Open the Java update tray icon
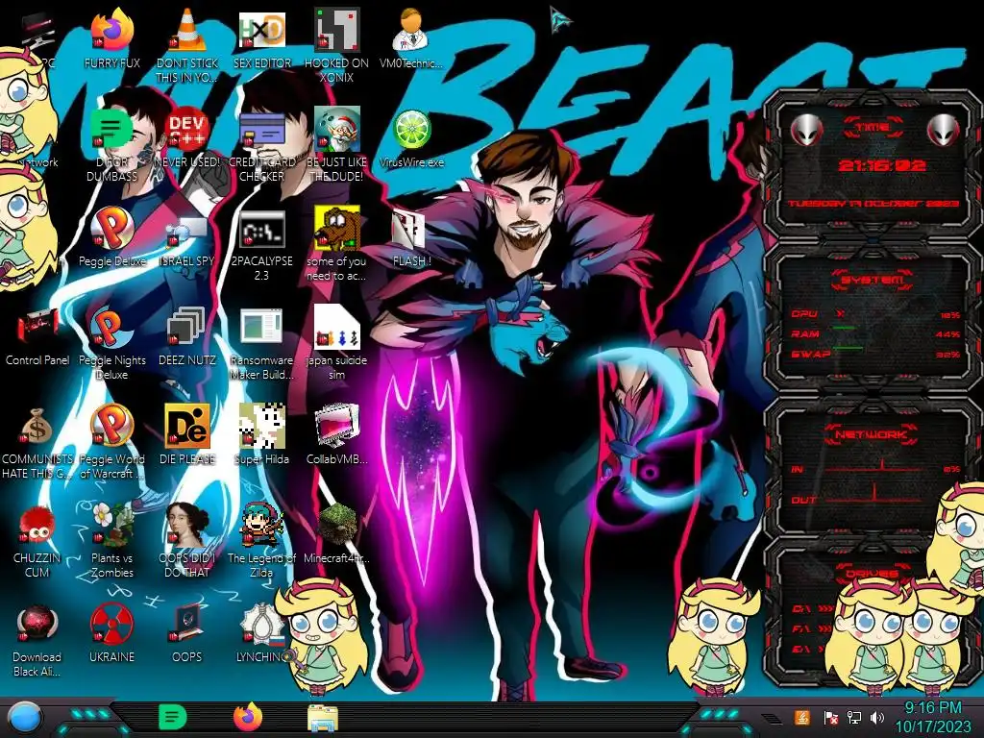This screenshot has width=984, height=738. click(801, 717)
